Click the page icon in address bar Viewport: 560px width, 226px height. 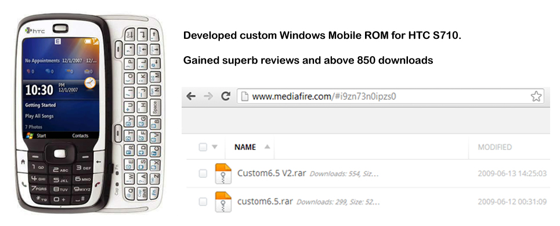point(244,97)
